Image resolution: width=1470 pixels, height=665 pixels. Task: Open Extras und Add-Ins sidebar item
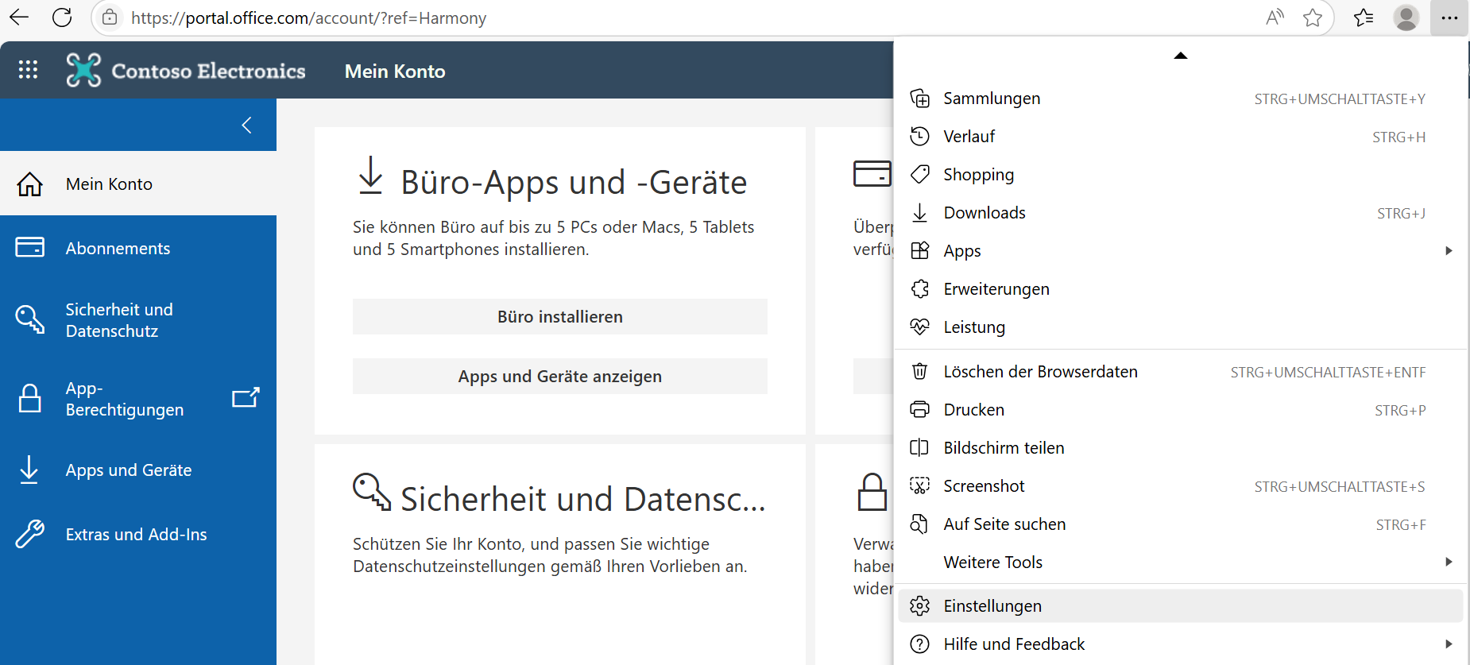[x=138, y=535]
